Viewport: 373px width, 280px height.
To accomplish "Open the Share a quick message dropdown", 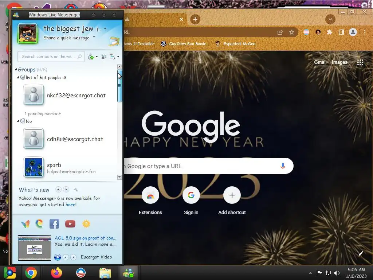I will click(94, 37).
